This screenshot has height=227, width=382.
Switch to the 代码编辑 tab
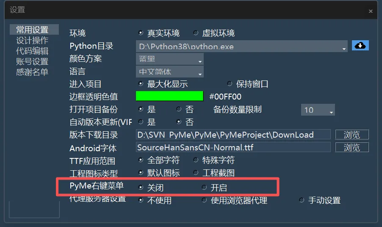coord(32,51)
